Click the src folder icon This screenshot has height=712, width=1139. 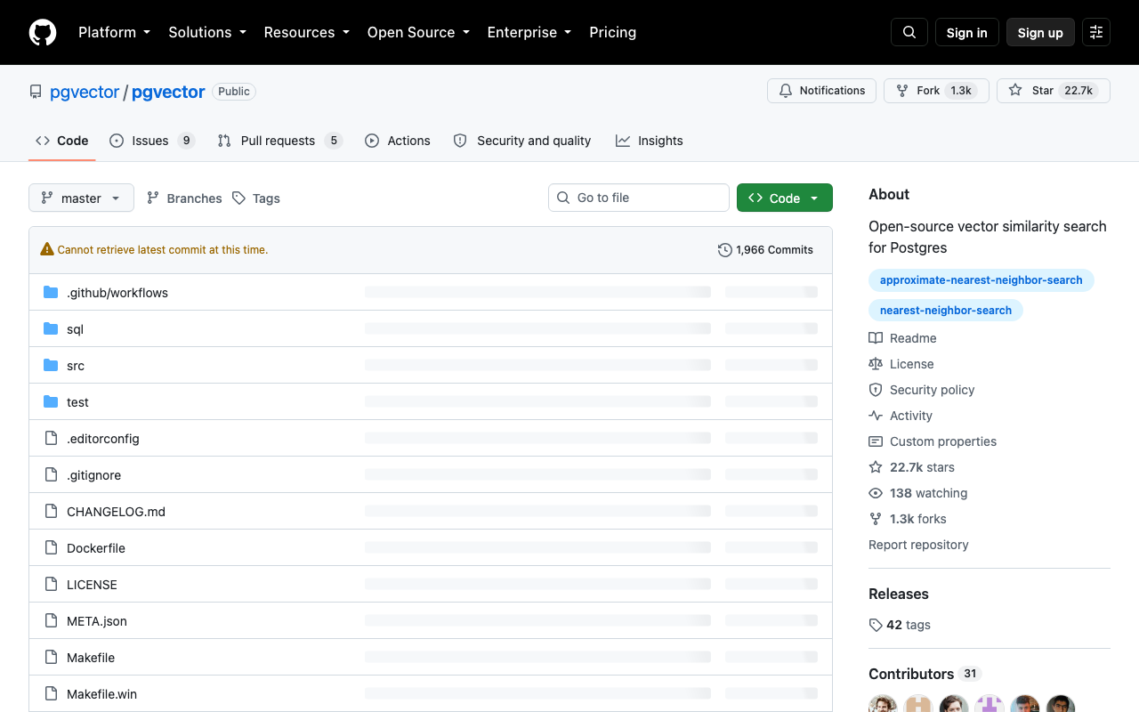(51, 366)
